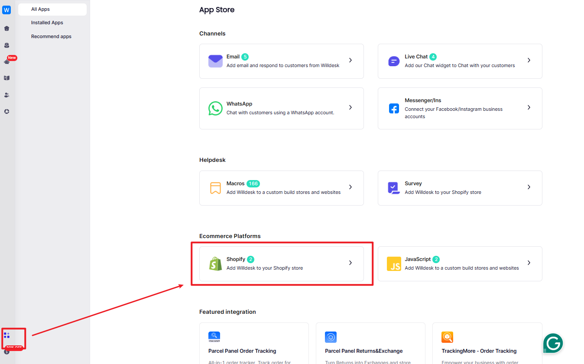Click the App Store page heading
Viewport: 584px width, 364px height.
[x=217, y=10]
